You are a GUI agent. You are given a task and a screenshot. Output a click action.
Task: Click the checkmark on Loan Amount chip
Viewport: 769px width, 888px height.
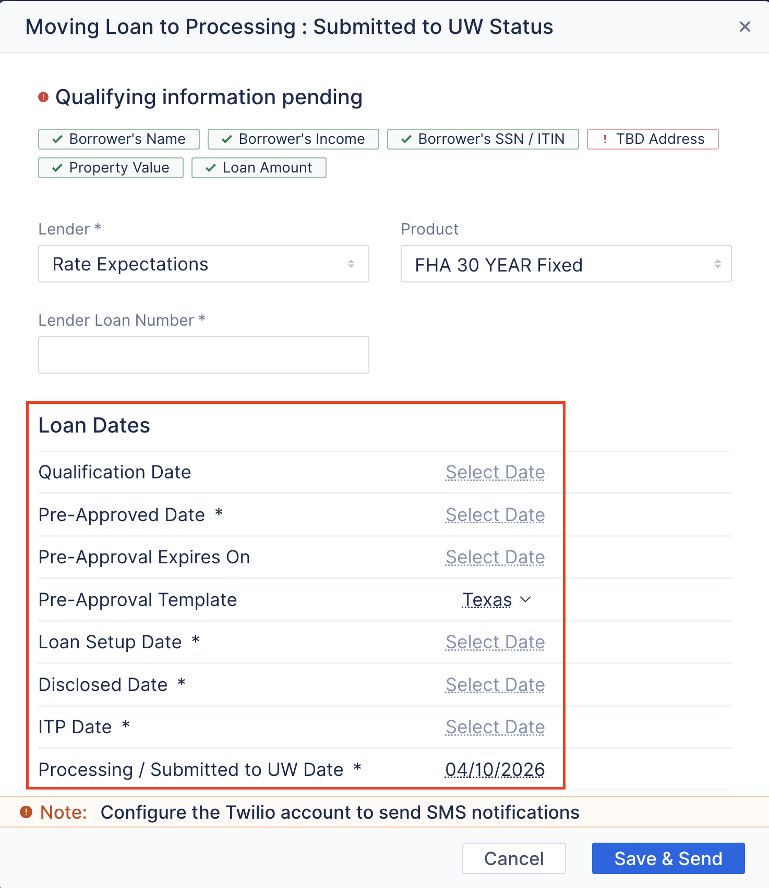click(210, 167)
